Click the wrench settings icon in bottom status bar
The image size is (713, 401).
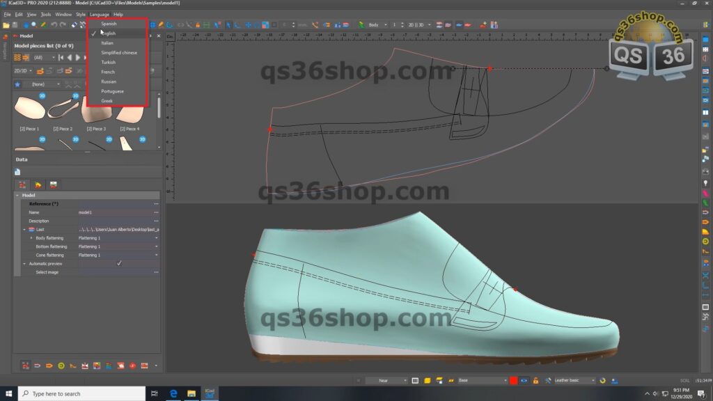click(549, 380)
